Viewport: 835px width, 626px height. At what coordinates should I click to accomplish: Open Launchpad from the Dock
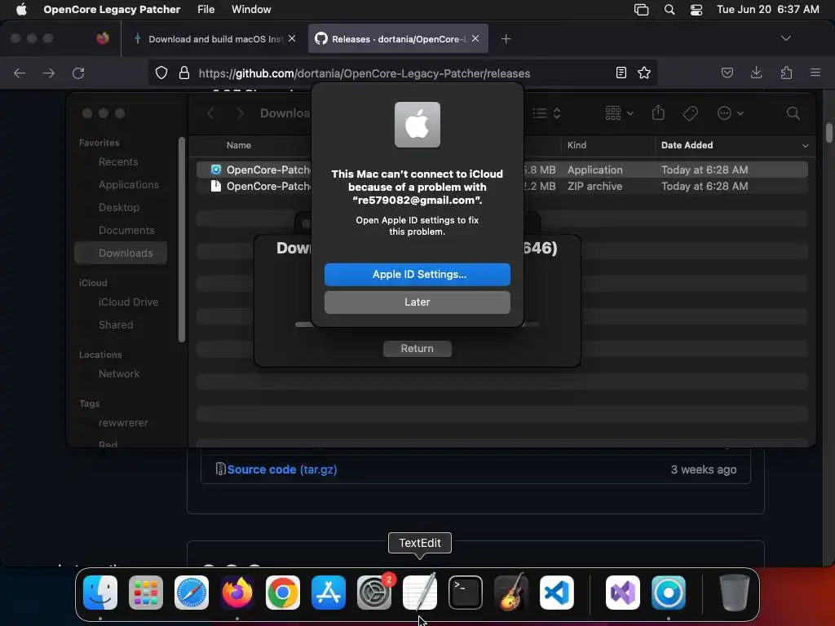coord(146,593)
